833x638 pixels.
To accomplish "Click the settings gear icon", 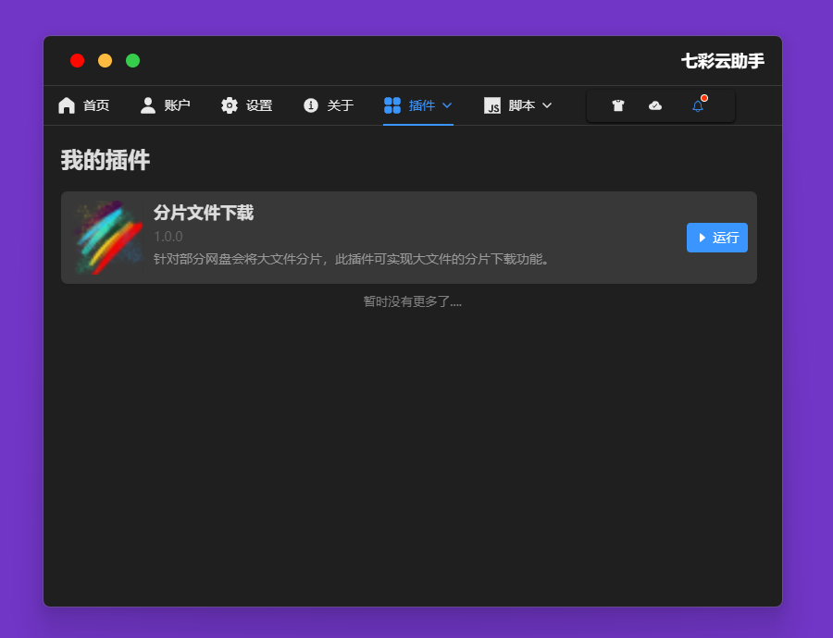I will pos(230,105).
